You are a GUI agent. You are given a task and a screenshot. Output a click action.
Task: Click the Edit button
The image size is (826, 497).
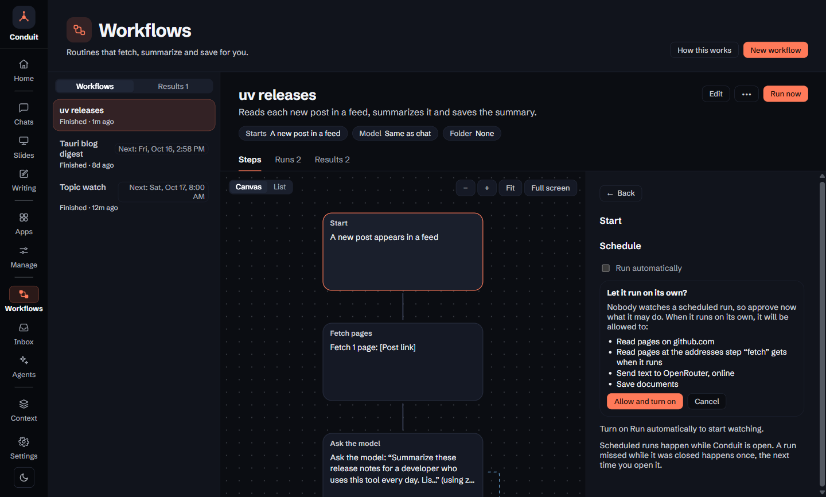click(716, 94)
